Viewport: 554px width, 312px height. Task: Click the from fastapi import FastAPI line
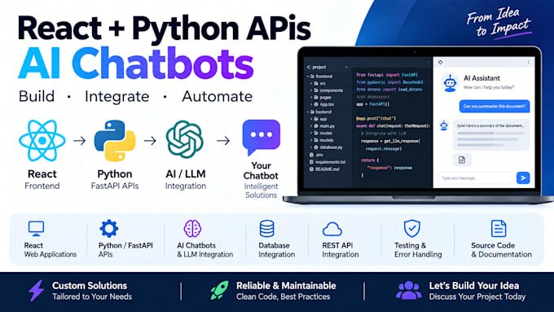click(387, 75)
